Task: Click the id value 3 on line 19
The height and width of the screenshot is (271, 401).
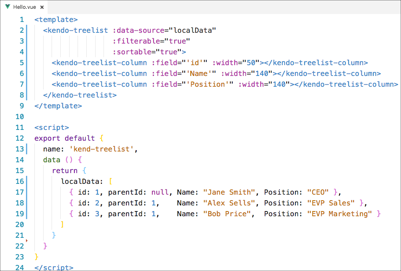Action: [97, 214]
